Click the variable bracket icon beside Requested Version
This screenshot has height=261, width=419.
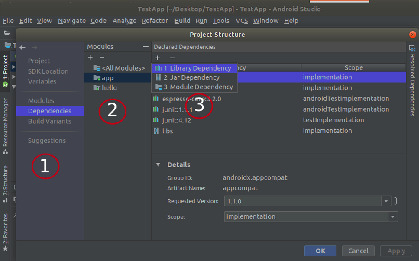coord(396,201)
